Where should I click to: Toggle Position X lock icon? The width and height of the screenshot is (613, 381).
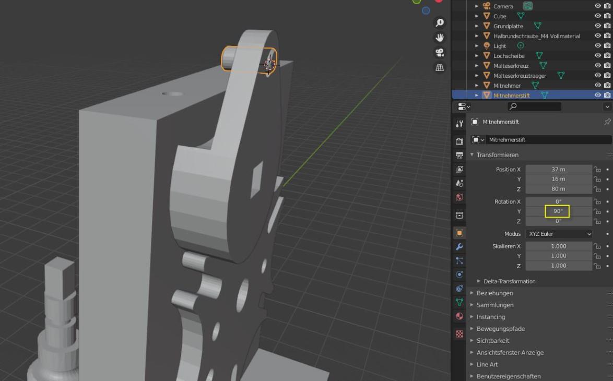tap(597, 169)
